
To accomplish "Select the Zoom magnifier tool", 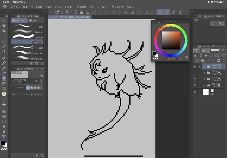I will pyautogui.click(x=4, y=21).
